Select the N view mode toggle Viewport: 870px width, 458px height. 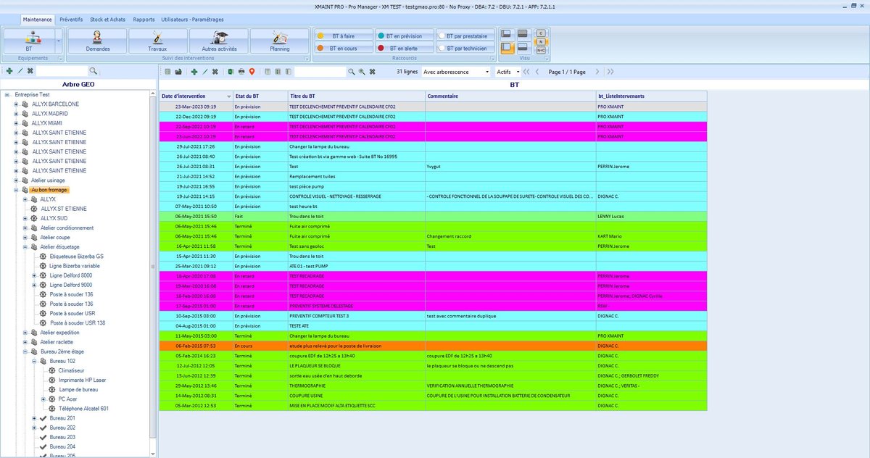click(541, 41)
